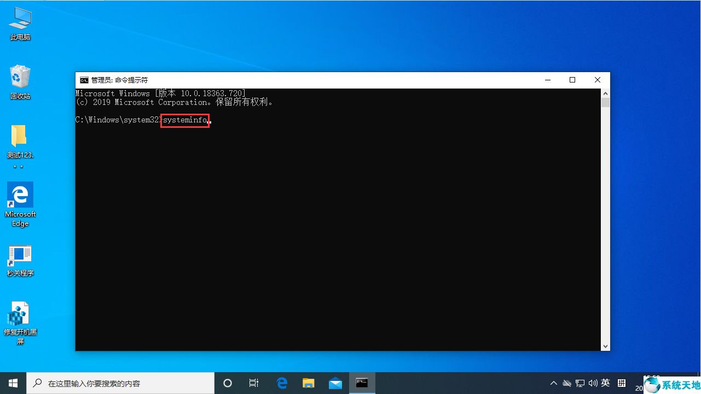Screen dimensions: 701x394
Task: Open the volume control tray icon
Action: [x=593, y=383]
